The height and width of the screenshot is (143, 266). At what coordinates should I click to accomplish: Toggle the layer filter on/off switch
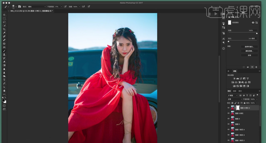click(x=257, y=95)
